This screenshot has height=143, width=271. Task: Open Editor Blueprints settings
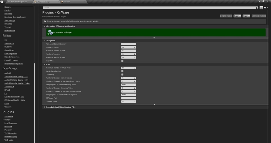[8, 47]
